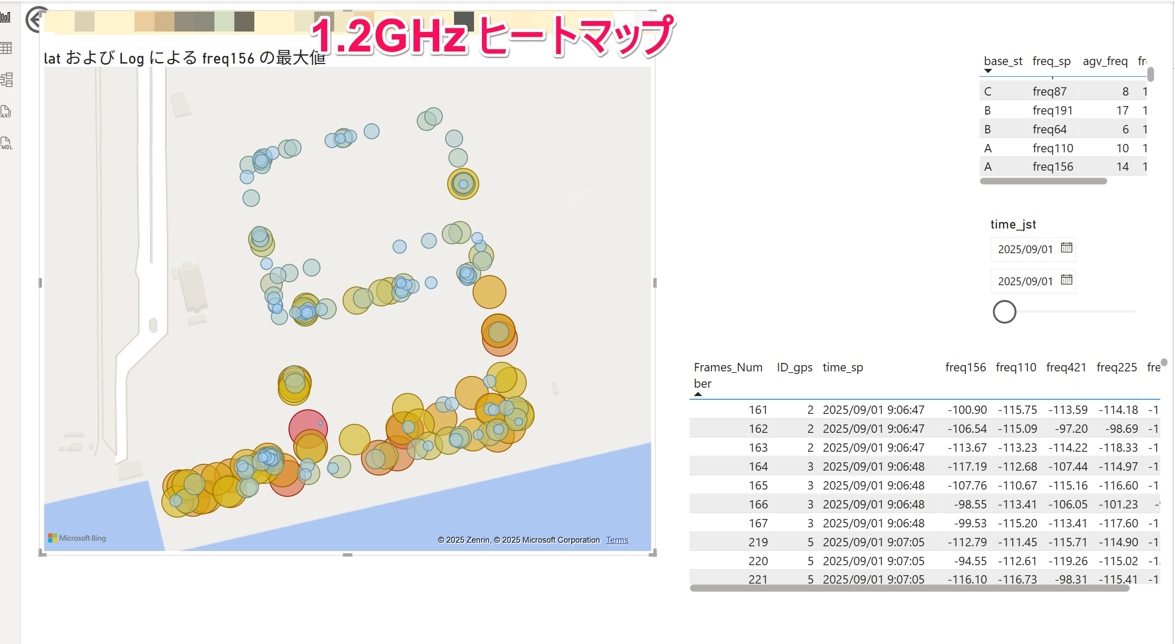Open the TMDL view icon

click(x=6, y=143)
